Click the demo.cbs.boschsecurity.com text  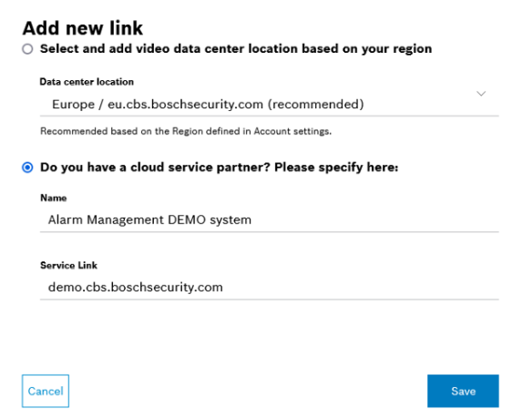(136, 288)
